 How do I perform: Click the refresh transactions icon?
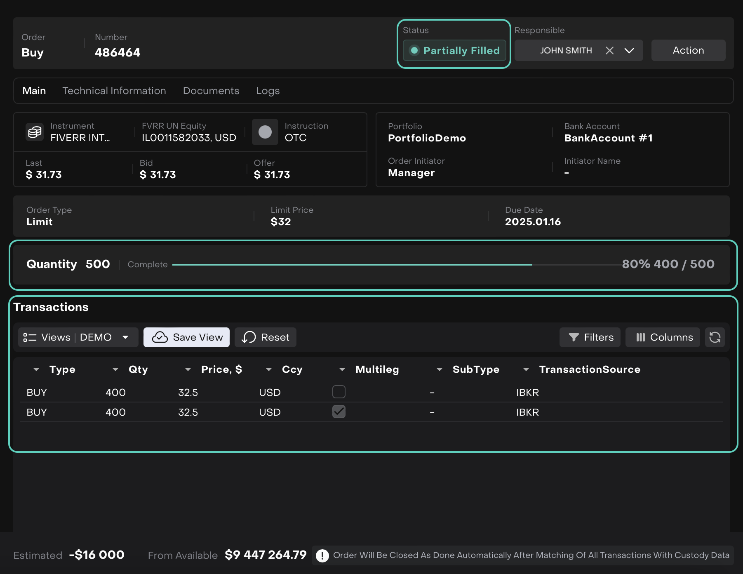[715, 337]
